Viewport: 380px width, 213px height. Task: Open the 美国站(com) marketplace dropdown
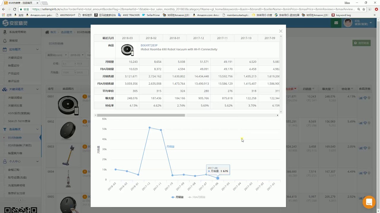[x=57, y=55]
